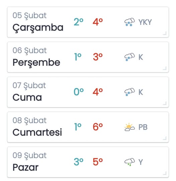Click the rain cloud icon for Pazar
The width and height of the screenshot is (176, 181).
[x=129, y=162]
